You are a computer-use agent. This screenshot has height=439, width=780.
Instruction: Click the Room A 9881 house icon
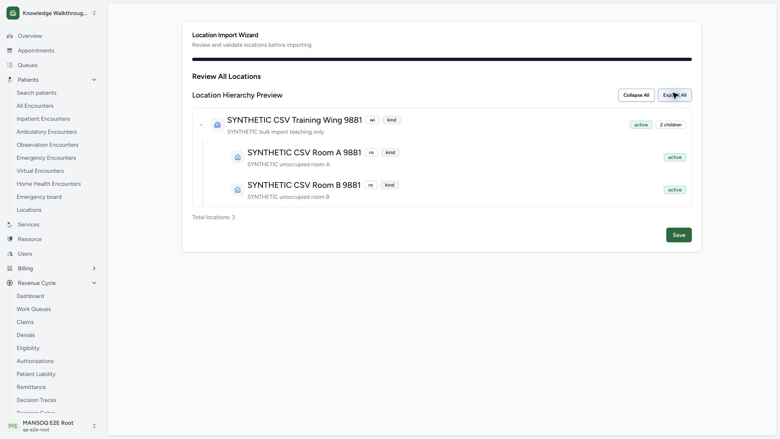pos(238,157)
